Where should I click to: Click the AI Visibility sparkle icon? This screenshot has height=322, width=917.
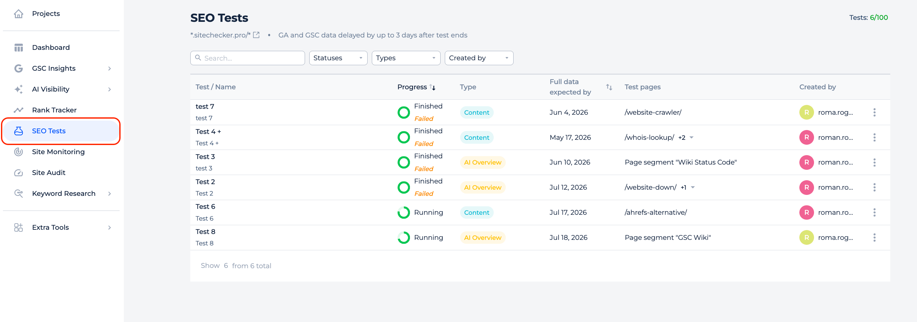coord(19,89)
